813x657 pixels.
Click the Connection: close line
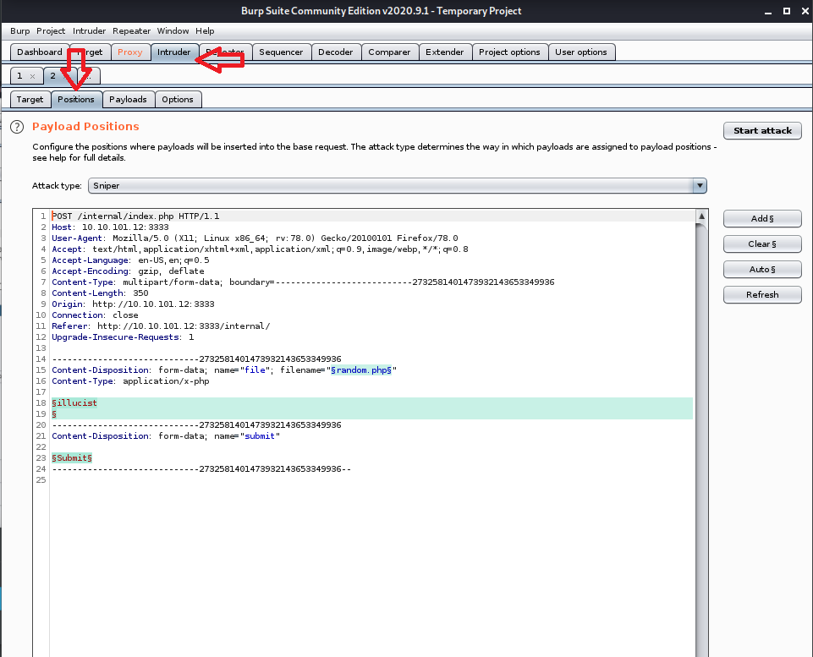tap(95, 315)
